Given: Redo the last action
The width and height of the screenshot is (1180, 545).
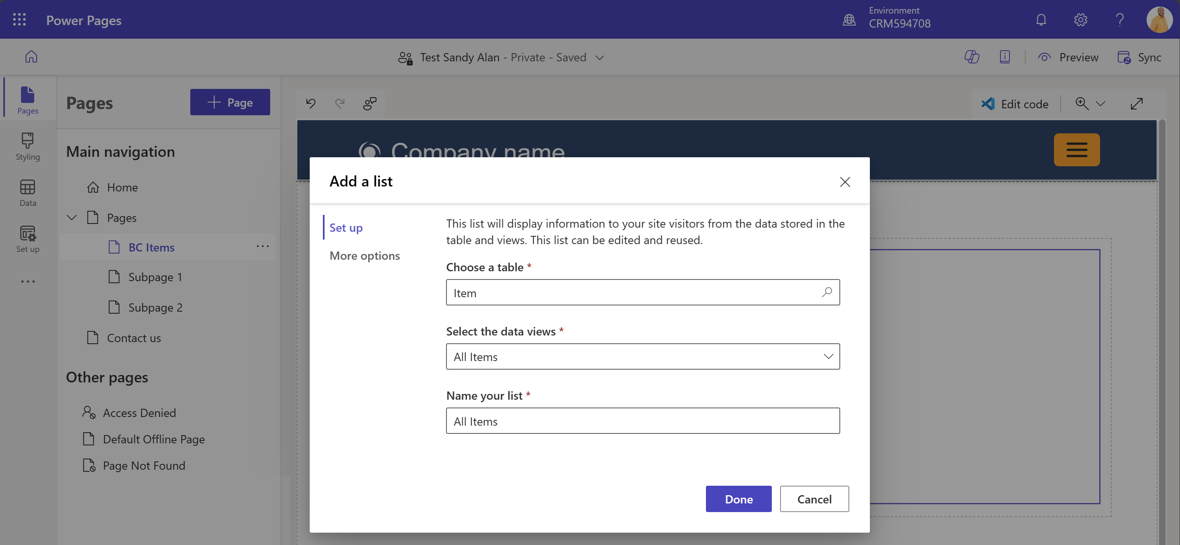Looking at the screenshot, I should 339,103.
